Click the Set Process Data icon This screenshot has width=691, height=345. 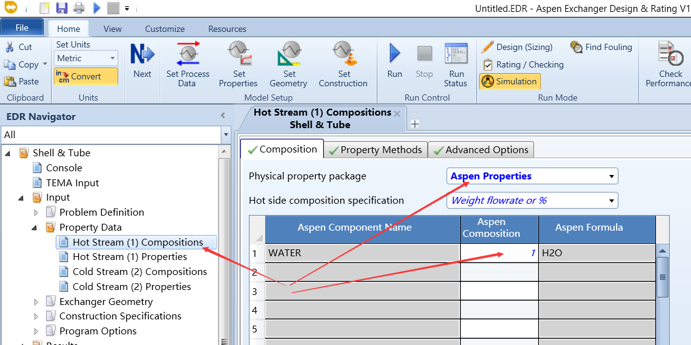coord(188,55)
